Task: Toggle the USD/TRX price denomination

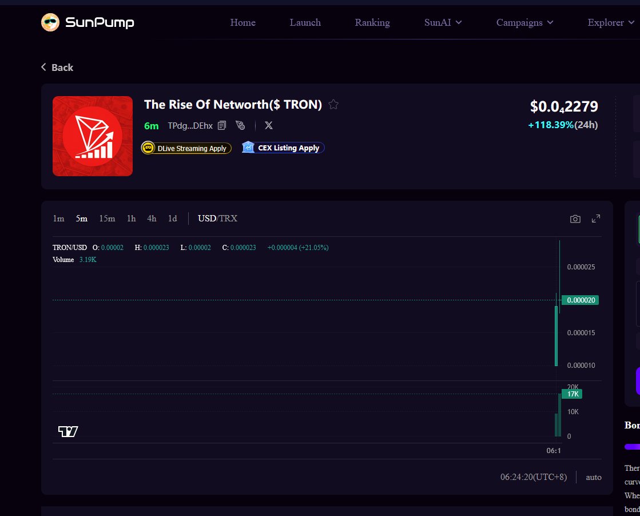Action: coord(217,219)
